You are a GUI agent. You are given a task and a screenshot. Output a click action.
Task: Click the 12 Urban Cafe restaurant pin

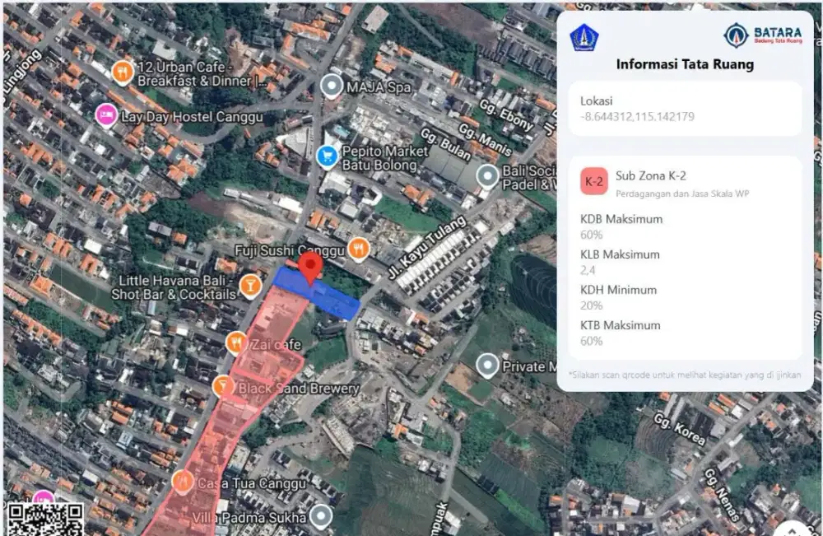(123, 72)
